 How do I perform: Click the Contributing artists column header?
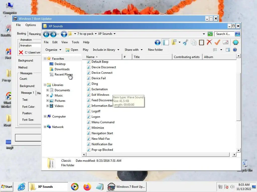[187, 57]
